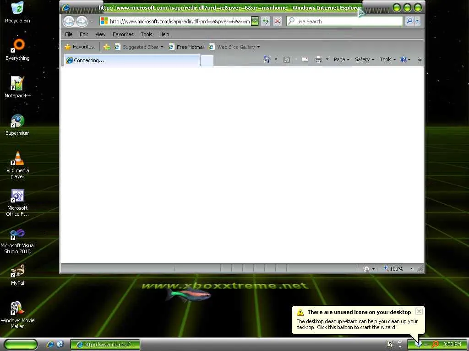The image size is (469, 351).
Task: Click the Read Mail envelope icon
Action: point(305,59)
